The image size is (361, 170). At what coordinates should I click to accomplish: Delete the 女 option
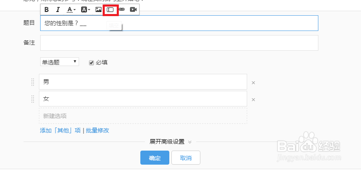click(253, 100)
